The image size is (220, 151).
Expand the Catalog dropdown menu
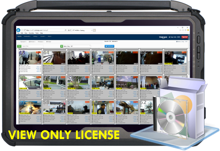[x=36, y=37]
